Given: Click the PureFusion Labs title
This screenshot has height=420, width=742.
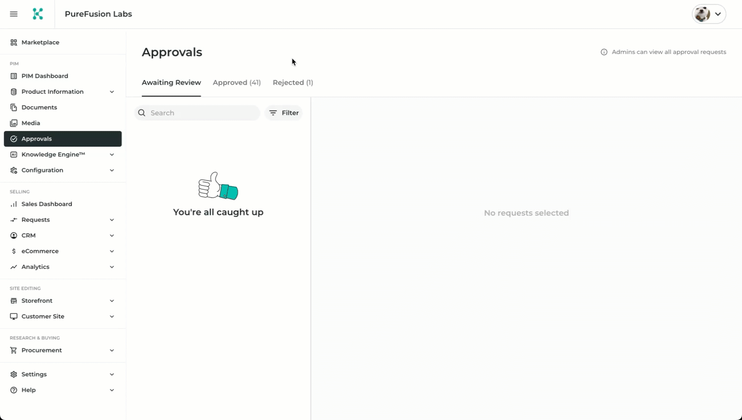Looking at the screenshot, I should tap(98, 14).
